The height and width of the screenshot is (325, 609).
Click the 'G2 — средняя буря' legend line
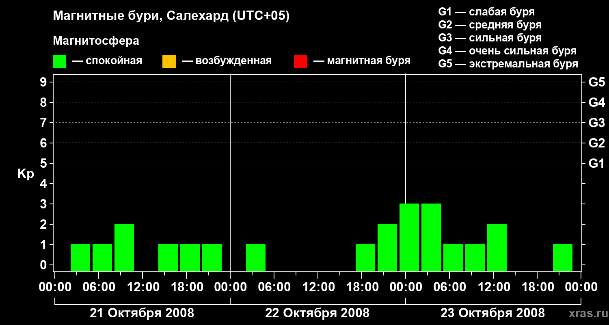(x=490, y=25)
